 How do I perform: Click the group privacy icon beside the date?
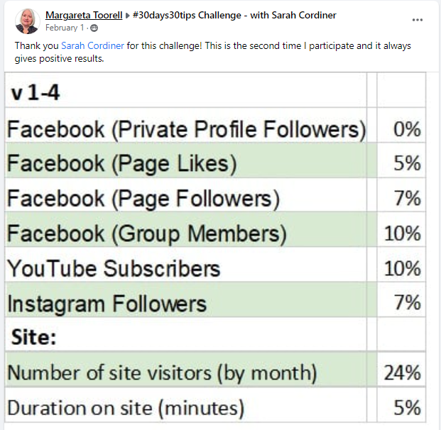tap(94, 28)
